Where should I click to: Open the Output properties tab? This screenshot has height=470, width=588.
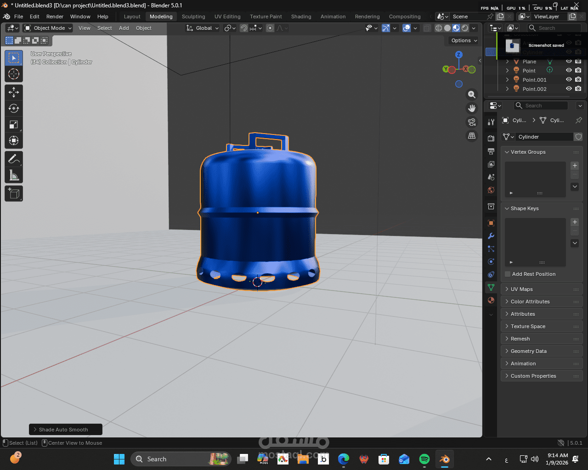click(491, 151)
